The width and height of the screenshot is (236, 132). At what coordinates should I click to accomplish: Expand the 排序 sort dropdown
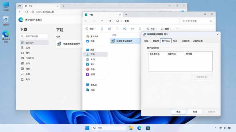[151, 29]
